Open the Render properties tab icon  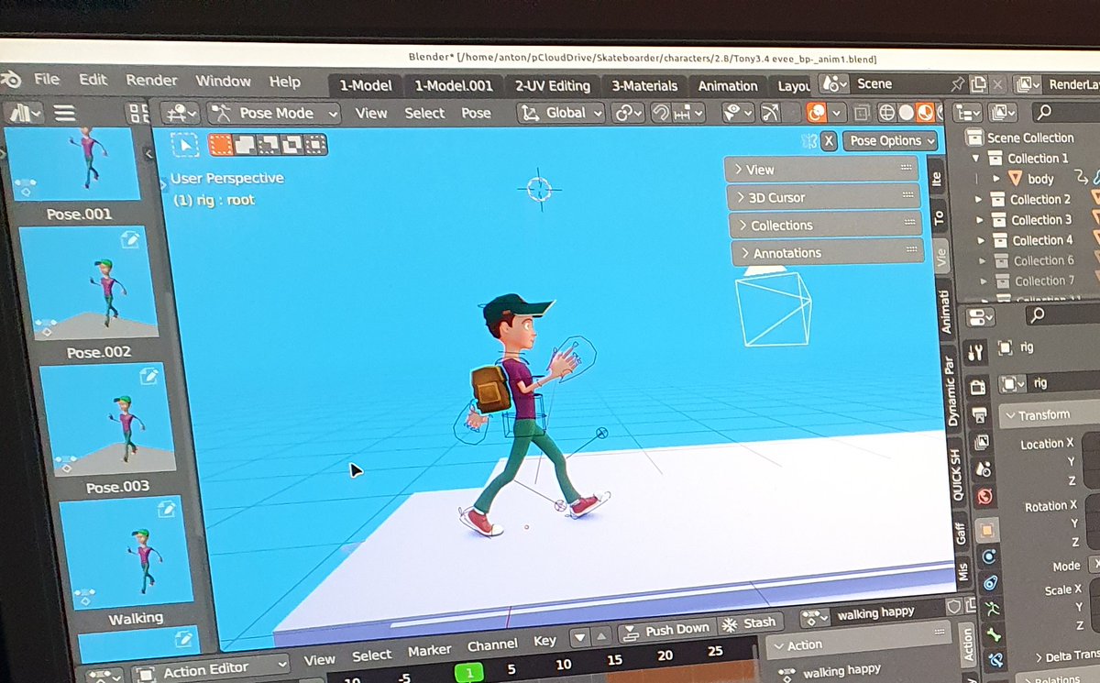[x=977, y=386]
